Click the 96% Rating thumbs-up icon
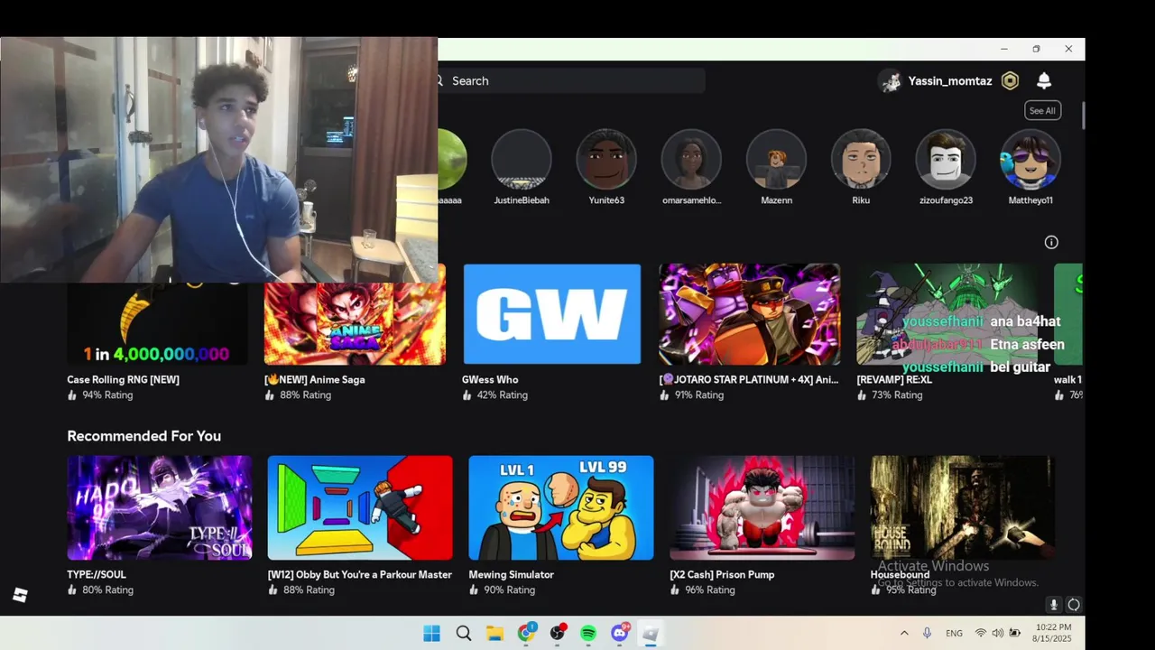Image resolution: width=1155 pixels, height=650 pixels. click(x=675, y=590)
